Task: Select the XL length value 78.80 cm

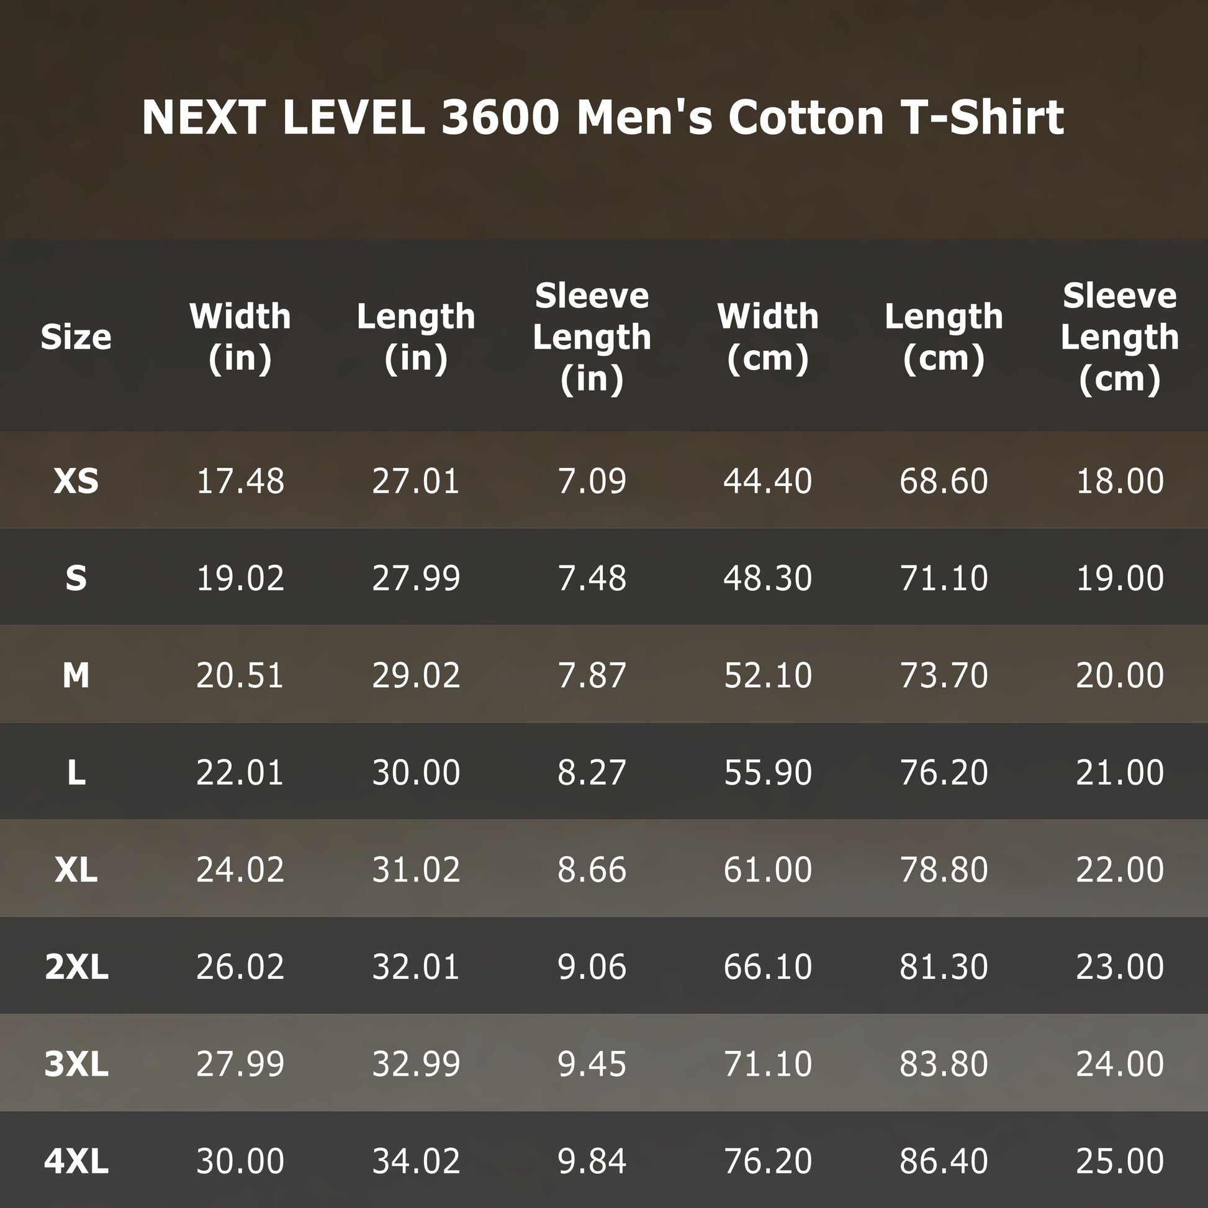Action: (944, 869)
